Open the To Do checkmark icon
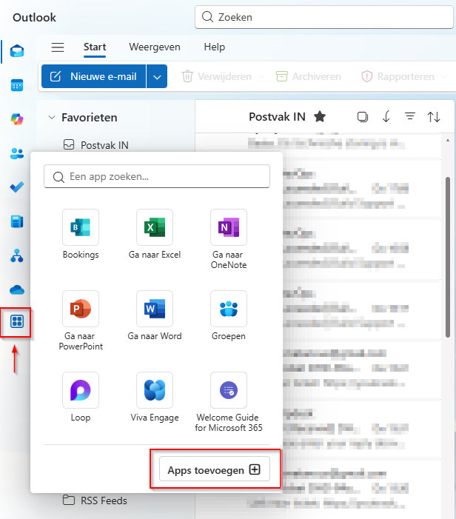 [x=16, y=187]
